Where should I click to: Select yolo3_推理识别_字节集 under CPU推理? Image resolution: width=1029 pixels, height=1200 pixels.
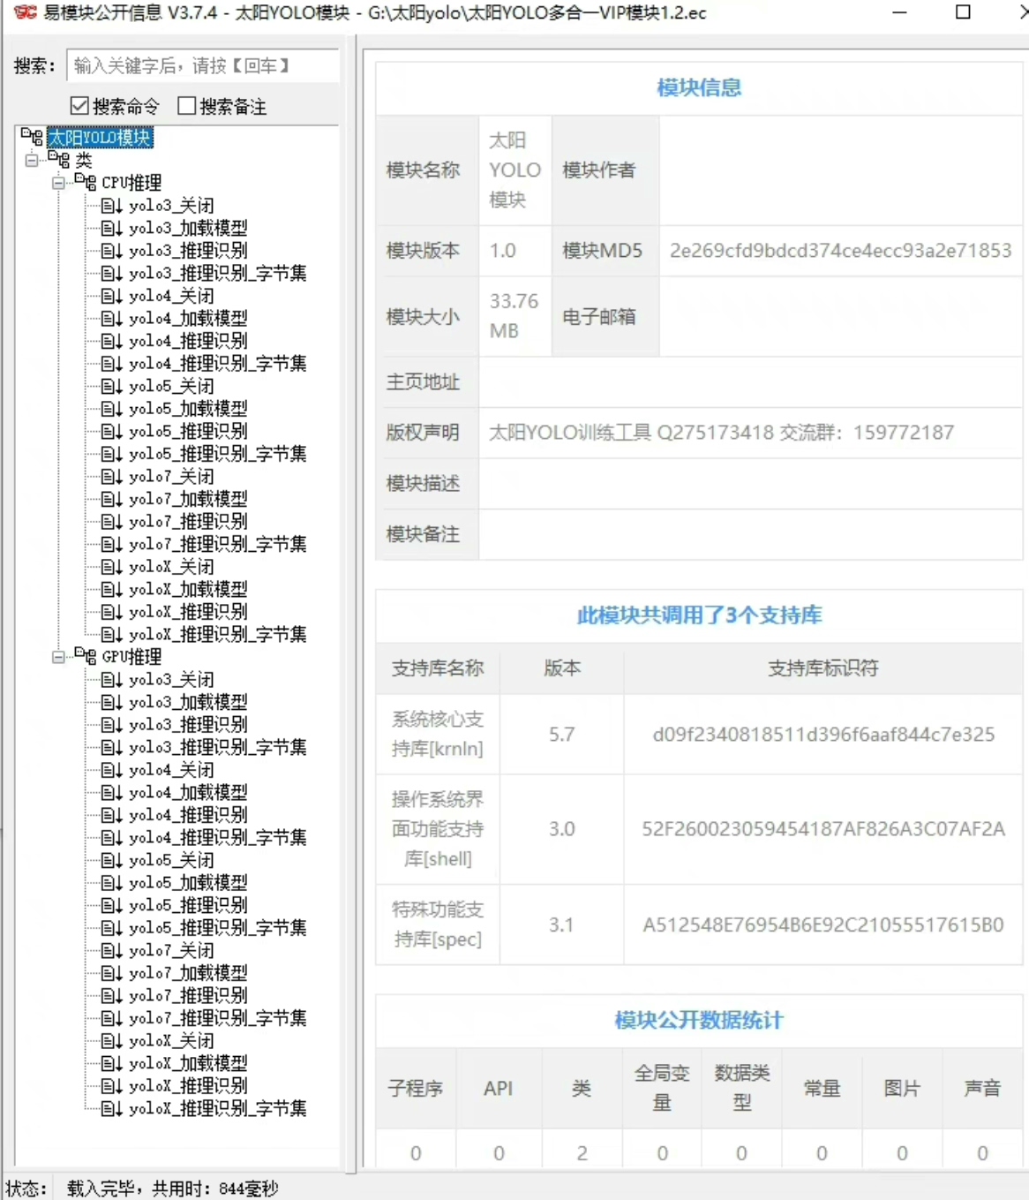pos(218,273)
